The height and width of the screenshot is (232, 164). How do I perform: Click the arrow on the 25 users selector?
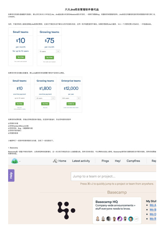tap(53, 98)
